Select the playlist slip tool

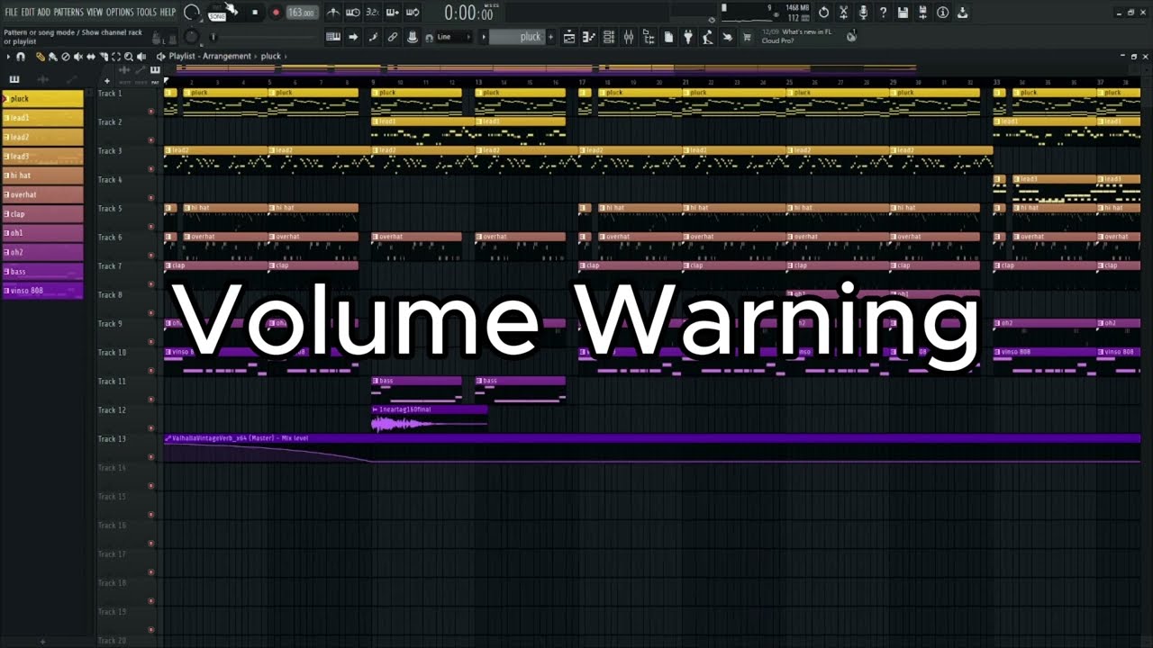coord(90,57)
